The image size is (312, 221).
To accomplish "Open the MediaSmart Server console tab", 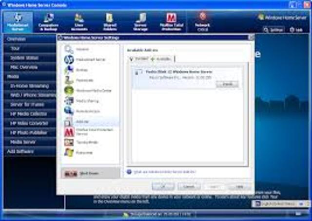I will tap(18, 22).
